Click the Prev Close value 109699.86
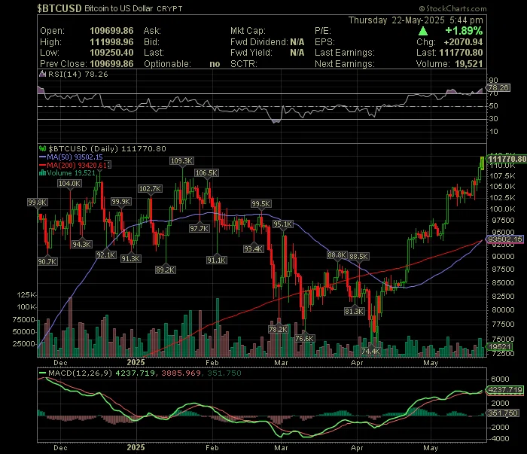Image resolution: width=527 pixels, height=454 pixels. click(111, 64)
